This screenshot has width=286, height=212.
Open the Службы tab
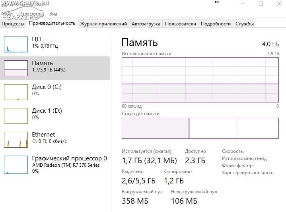coord(245,24)
